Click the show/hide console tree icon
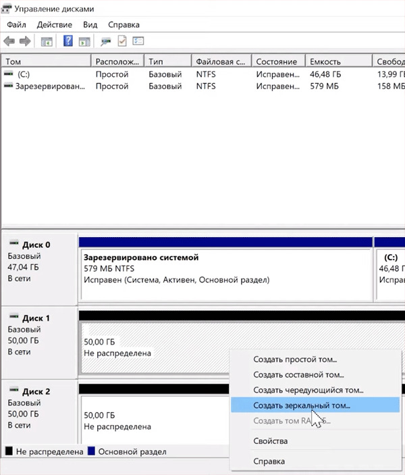Screen dimensions: 405x475 tap(47, 41)
